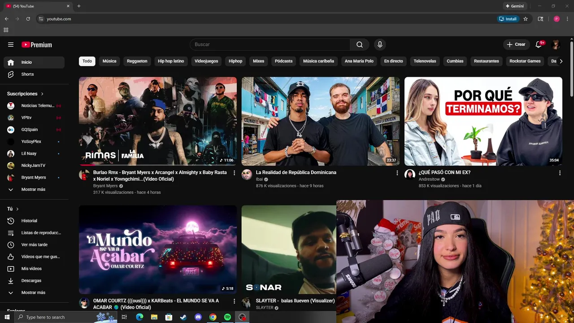574x323 pixels.
Task: Play El Mundo se va a Acabar thumbnail
Action: click(158, 249)
